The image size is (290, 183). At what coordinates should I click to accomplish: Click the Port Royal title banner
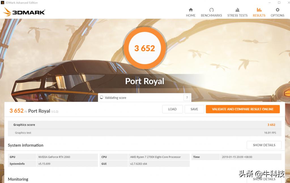tap(145, 81)
